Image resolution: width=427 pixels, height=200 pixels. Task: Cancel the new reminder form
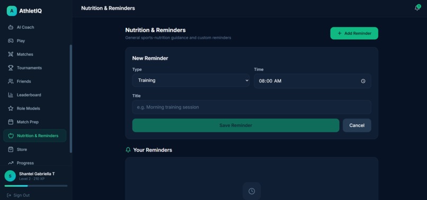357,125
